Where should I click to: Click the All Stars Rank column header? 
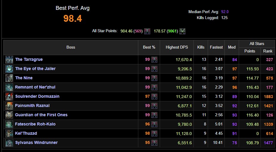pyautogui.click(x=268, y=51)
